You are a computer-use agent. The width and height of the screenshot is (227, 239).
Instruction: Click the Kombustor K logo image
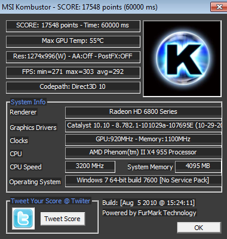tap(182, 58)
